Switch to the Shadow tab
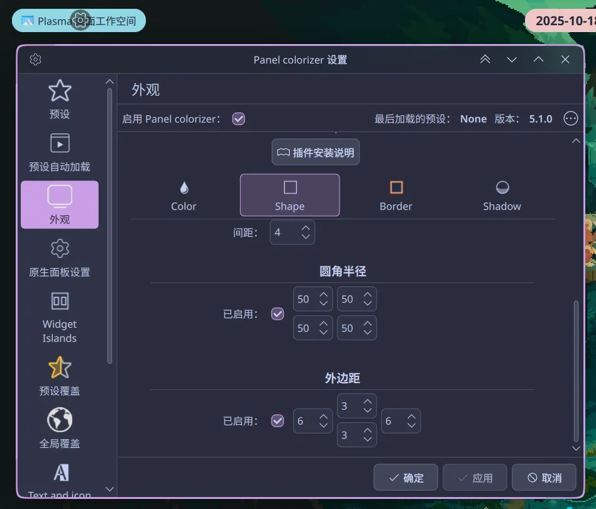596x509 pixels. click(502, 195)
